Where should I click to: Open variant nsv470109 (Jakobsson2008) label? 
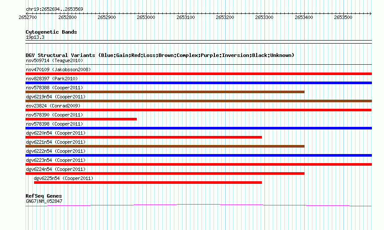pos(58,69)
